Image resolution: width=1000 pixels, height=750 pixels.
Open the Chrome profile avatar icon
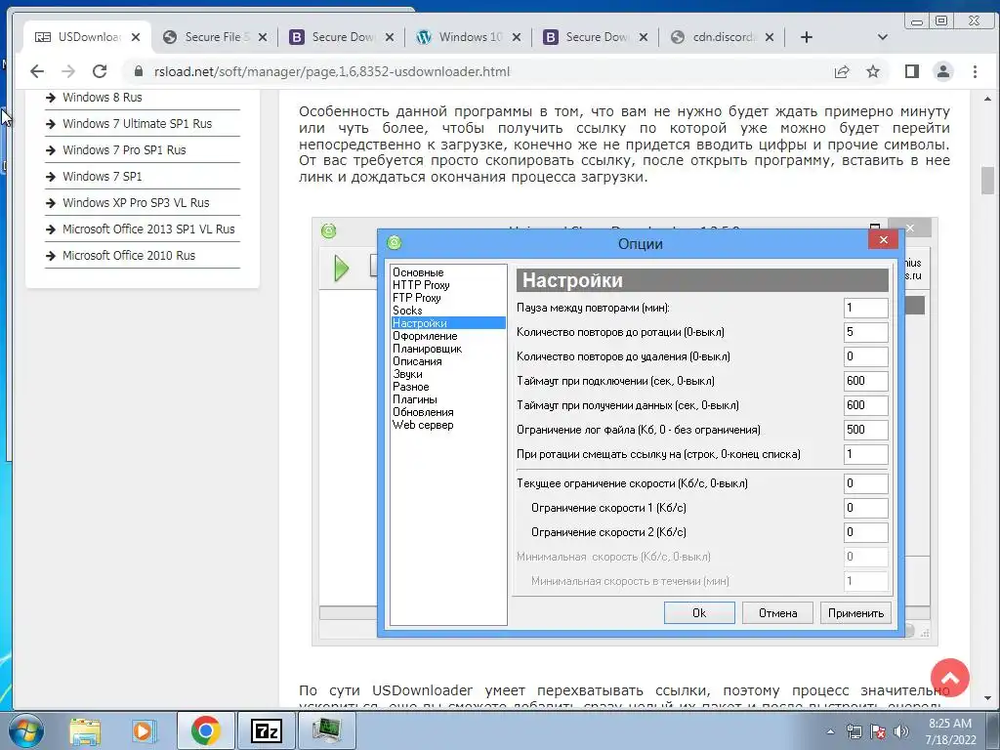pyautogui.click(x=943, y=71)
